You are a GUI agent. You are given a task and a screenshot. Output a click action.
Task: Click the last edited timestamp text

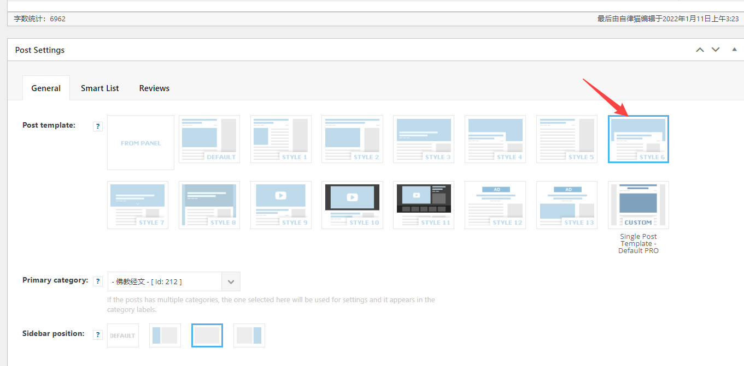pyautogui.click(x=668, y=19)
